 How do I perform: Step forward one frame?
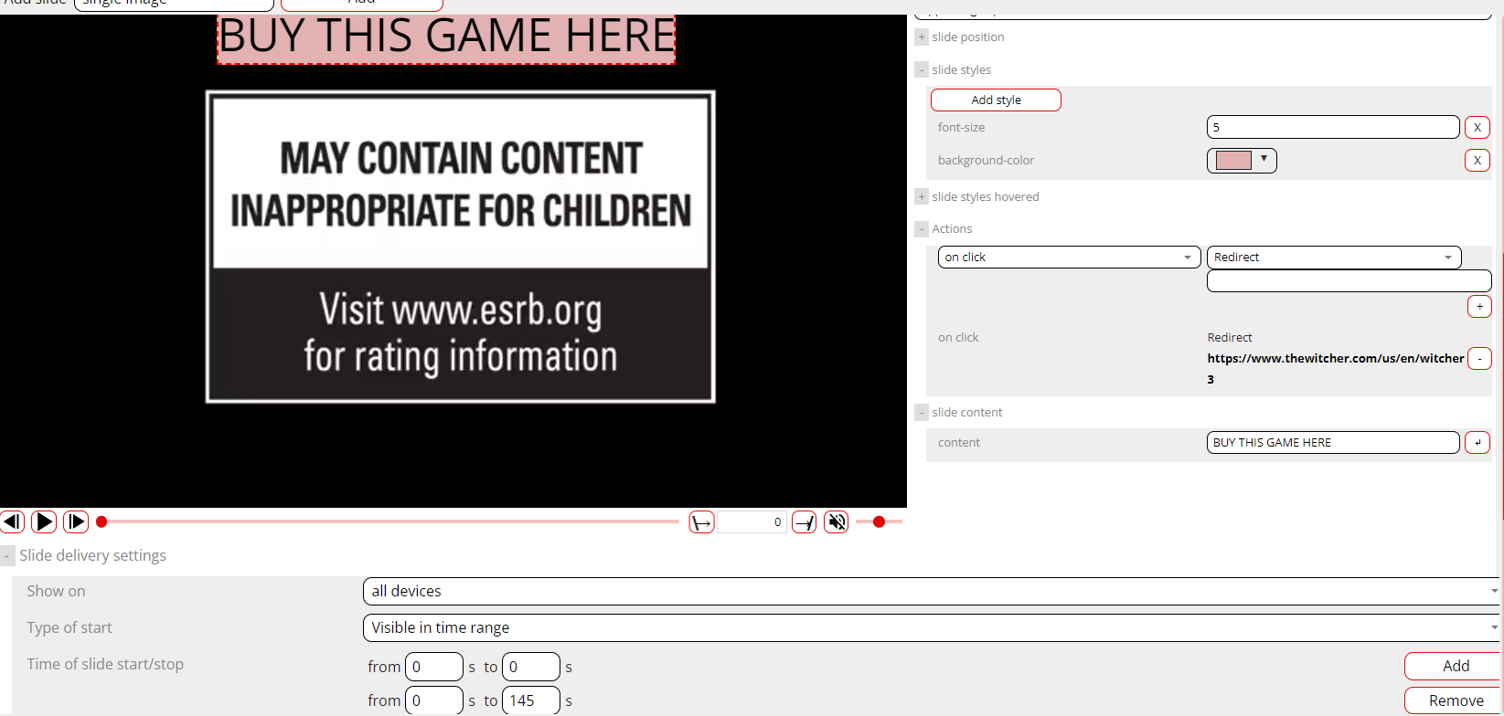point(76,521)
